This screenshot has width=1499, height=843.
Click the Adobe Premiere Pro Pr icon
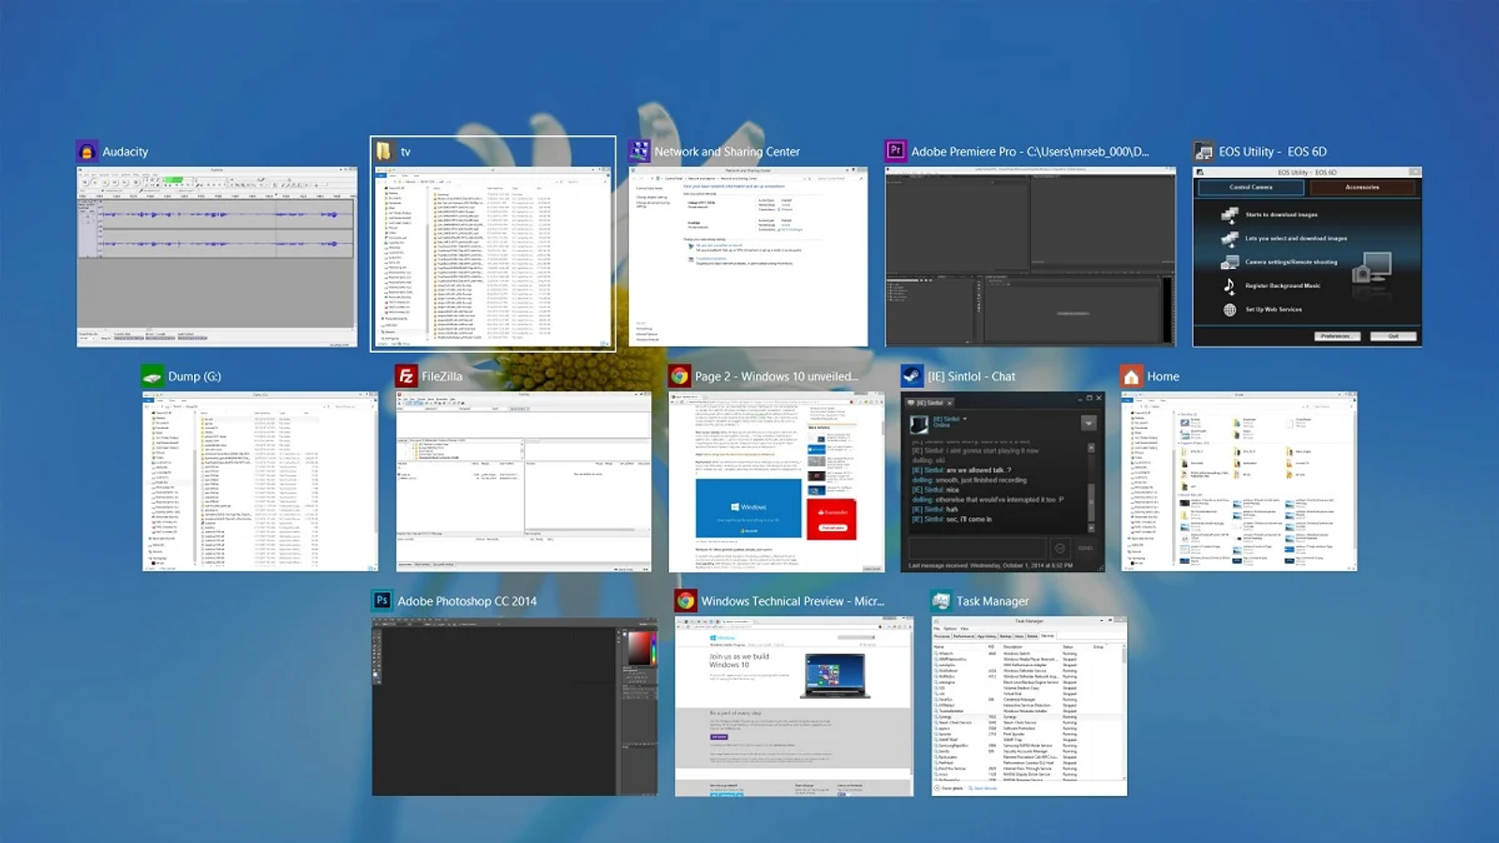pos(896,151)
